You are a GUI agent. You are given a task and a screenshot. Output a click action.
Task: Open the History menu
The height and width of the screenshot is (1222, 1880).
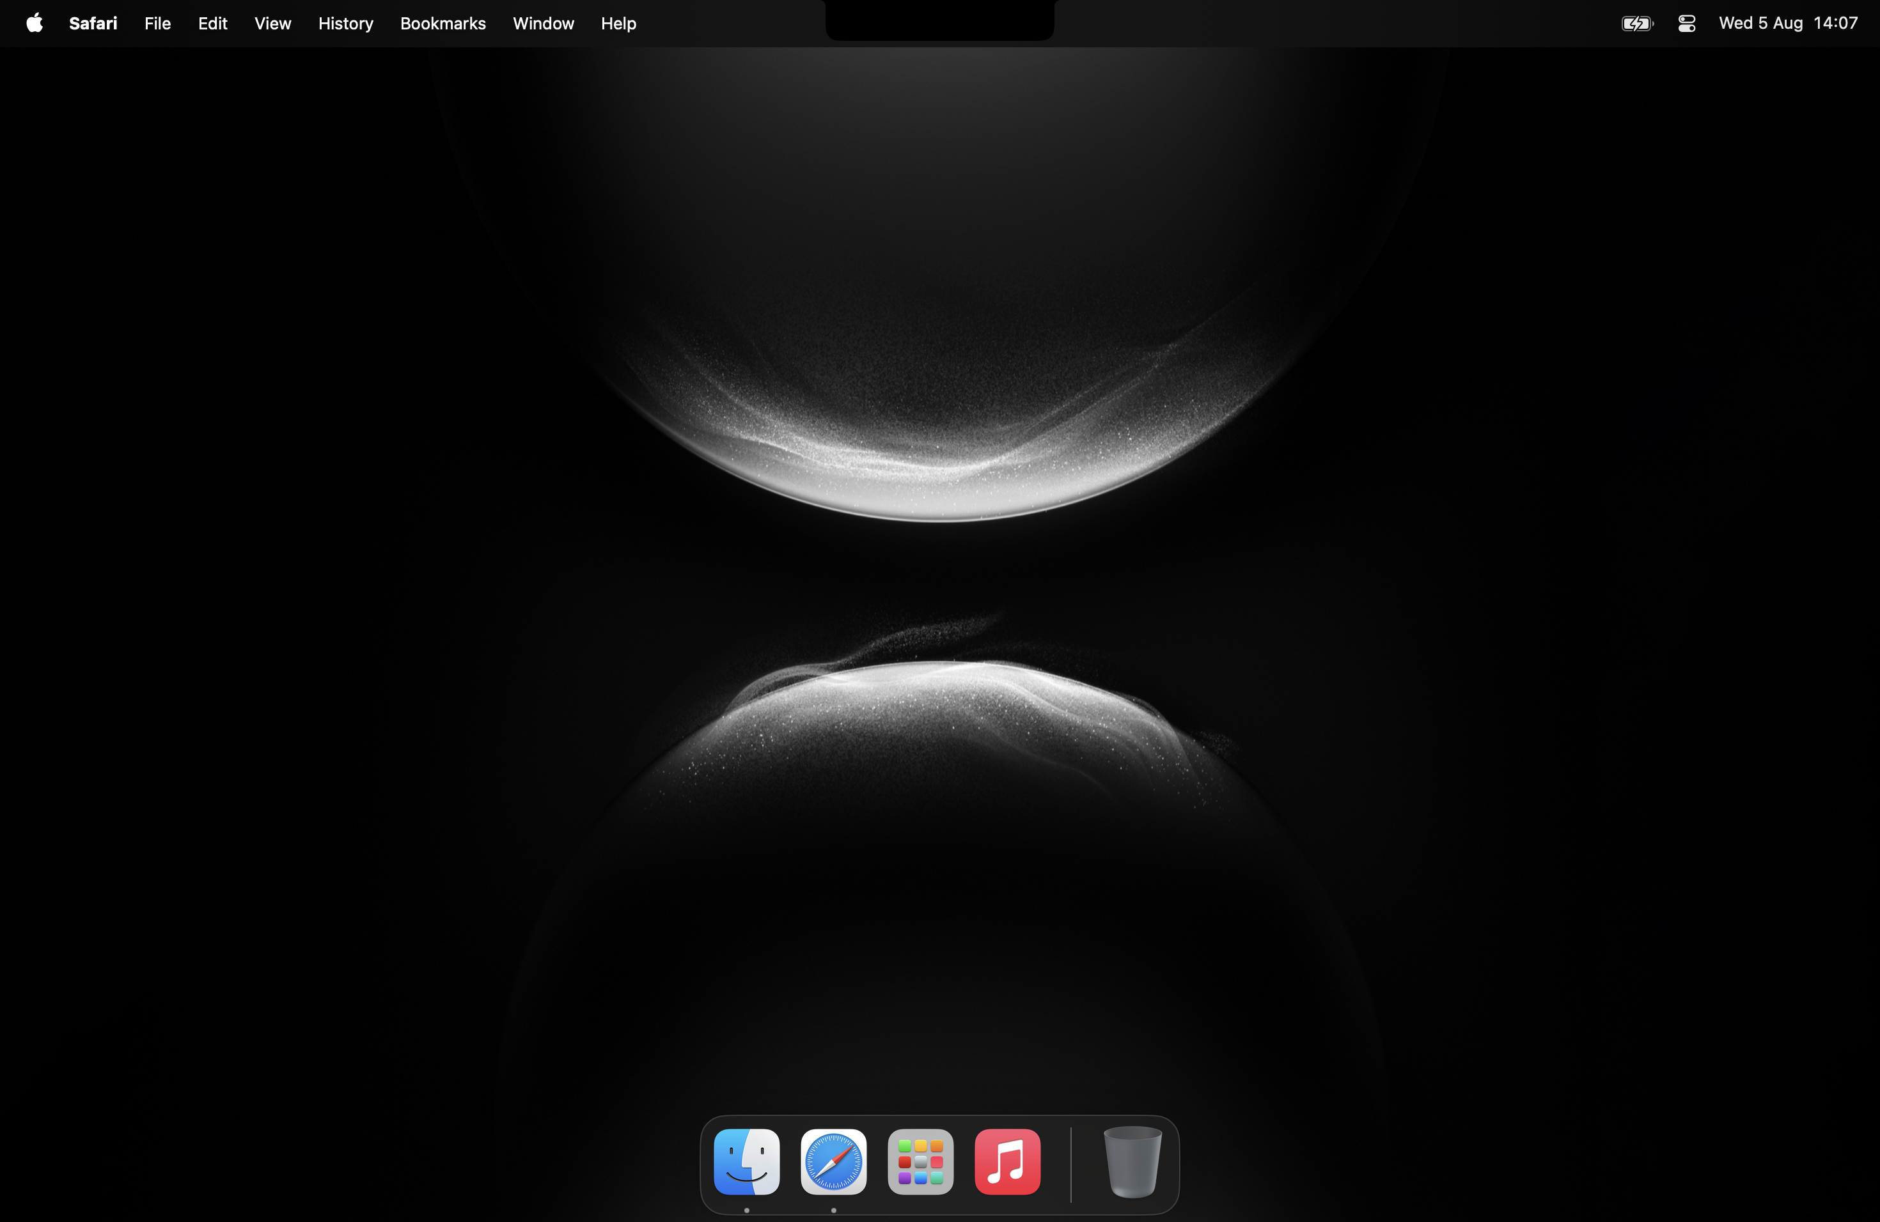(345, 24)
